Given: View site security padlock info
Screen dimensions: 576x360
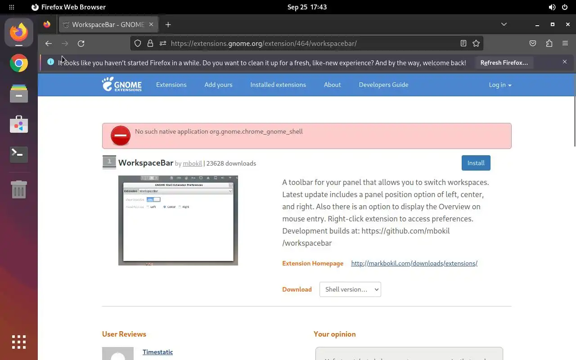Looking at the screenshot, I should pyautogui.click(x=150, y=44).
